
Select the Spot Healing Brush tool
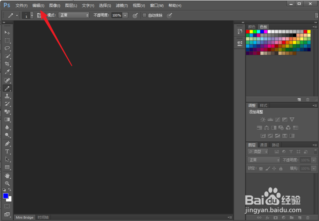(x=7, y=81)
